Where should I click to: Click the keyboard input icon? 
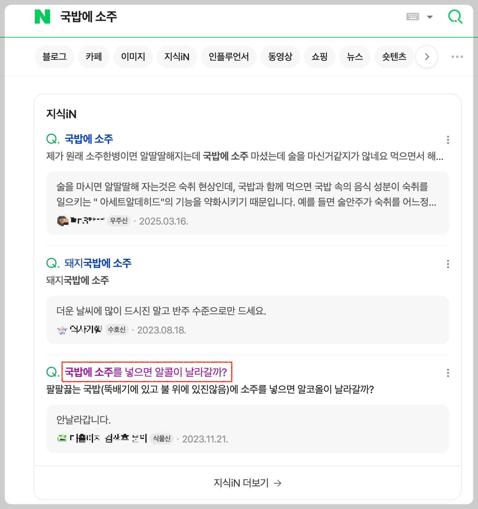point(412,17)
